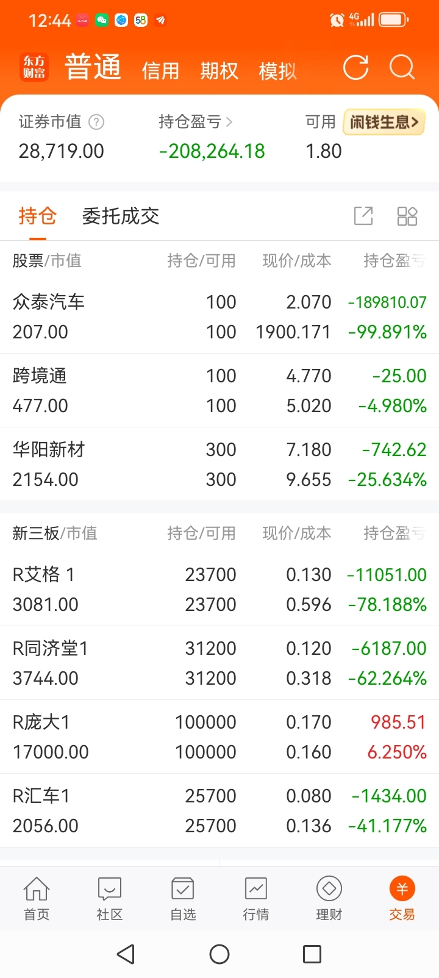Viewport: 439px width, 978px height.
Task: Open the search magnifier icon
Action: coord(402,68)
